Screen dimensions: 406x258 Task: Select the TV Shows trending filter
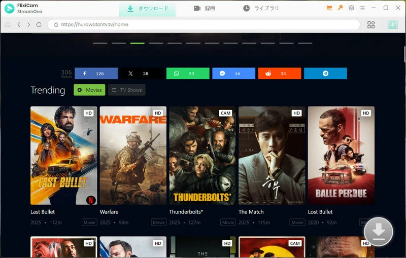126,90
